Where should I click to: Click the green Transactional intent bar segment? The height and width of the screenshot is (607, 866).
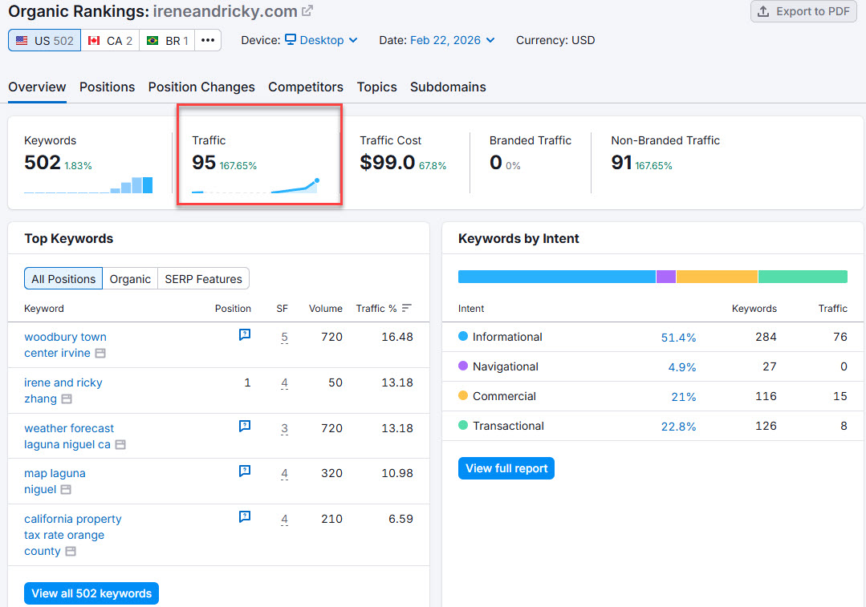[803, 277]
